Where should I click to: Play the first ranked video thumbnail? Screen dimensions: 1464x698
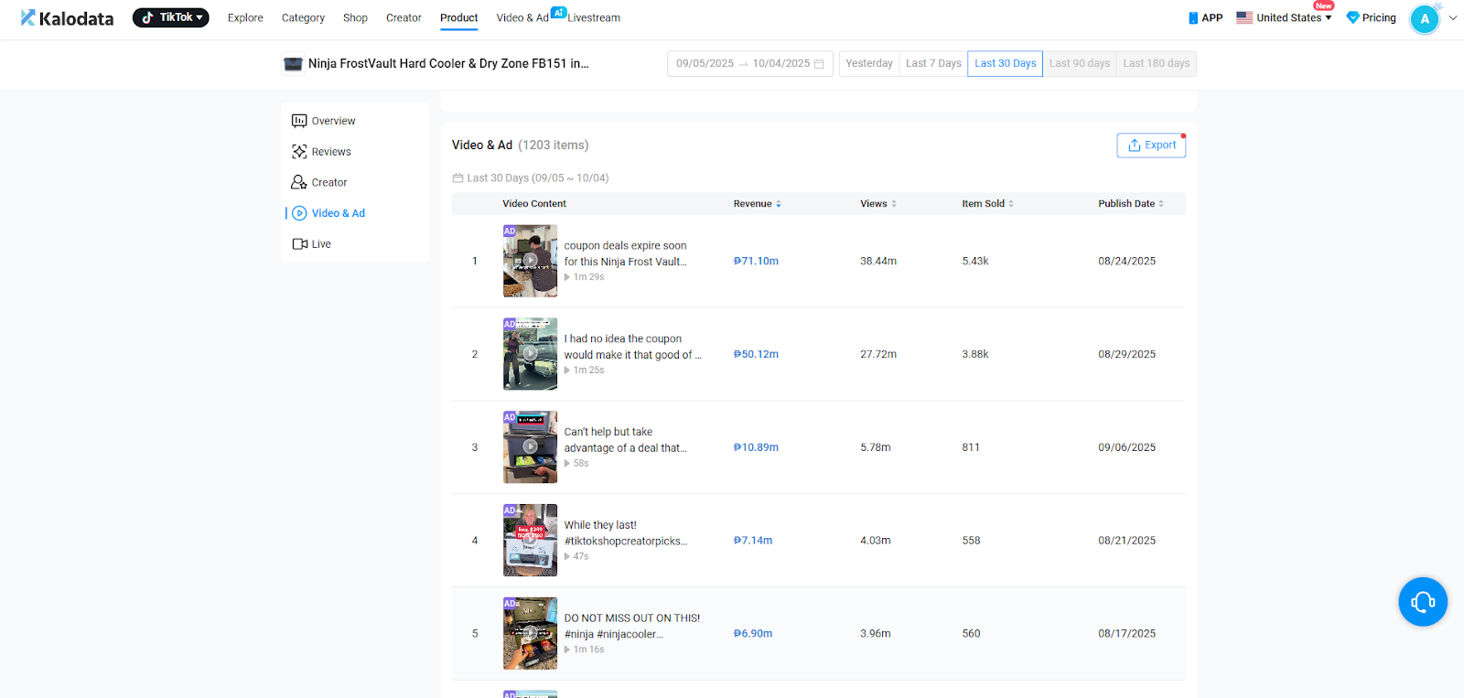(x=530, y=261)
